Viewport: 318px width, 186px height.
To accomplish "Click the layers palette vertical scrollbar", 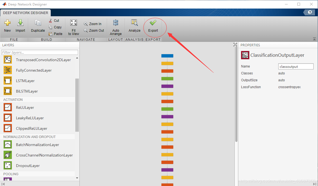I will coord(77,105).
